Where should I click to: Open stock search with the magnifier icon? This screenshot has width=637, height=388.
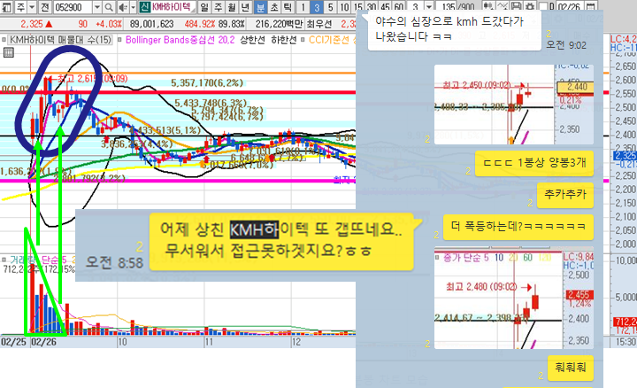pyautogui.click(x=109, y=7)
